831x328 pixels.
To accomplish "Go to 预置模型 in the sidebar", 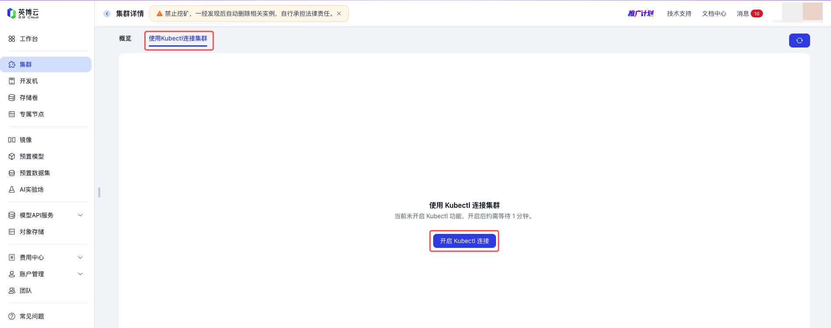I will (x=46, y=156).
